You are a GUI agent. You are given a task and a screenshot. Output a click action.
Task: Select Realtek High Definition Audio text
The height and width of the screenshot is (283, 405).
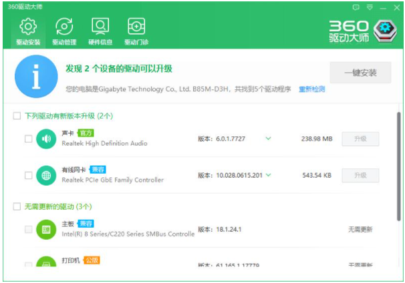pos(105,144)
